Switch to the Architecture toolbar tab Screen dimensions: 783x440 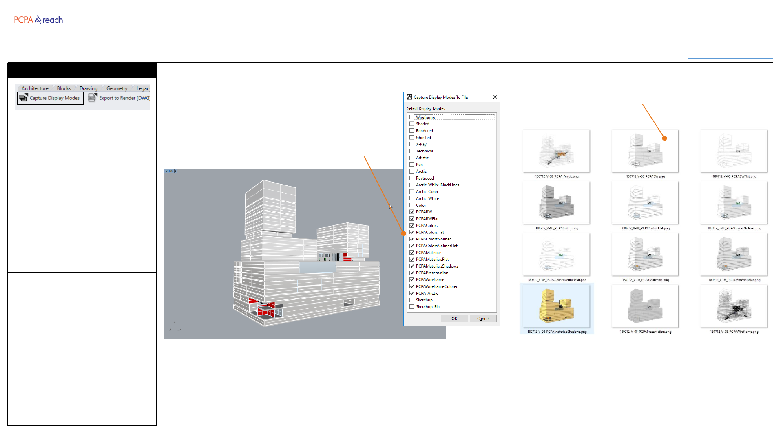35,88
